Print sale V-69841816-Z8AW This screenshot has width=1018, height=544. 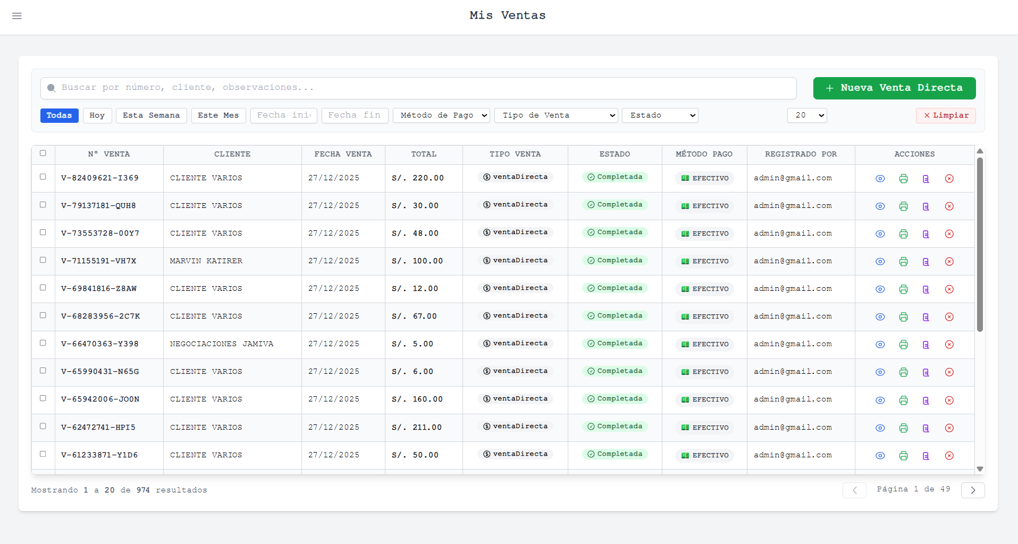904,289
